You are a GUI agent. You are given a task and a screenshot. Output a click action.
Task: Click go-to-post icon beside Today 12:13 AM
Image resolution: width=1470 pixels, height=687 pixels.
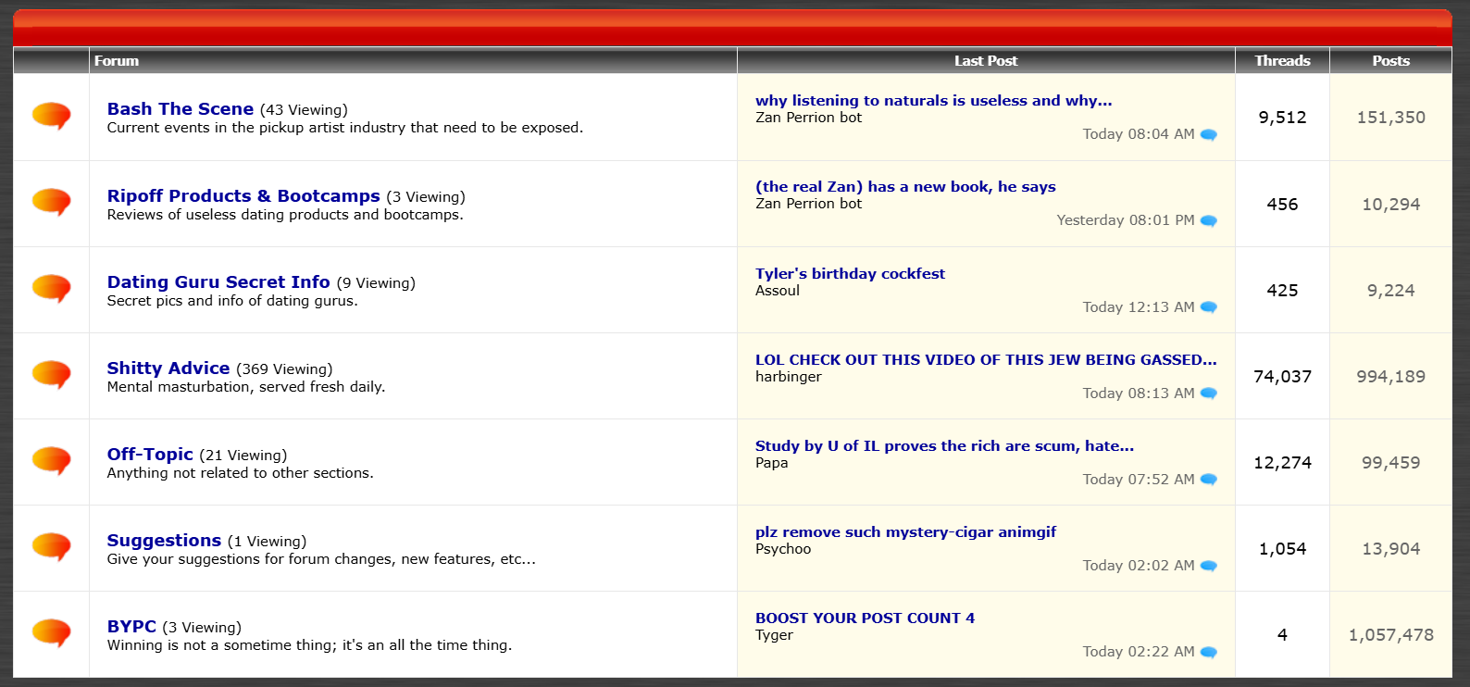pos(1208,306)
